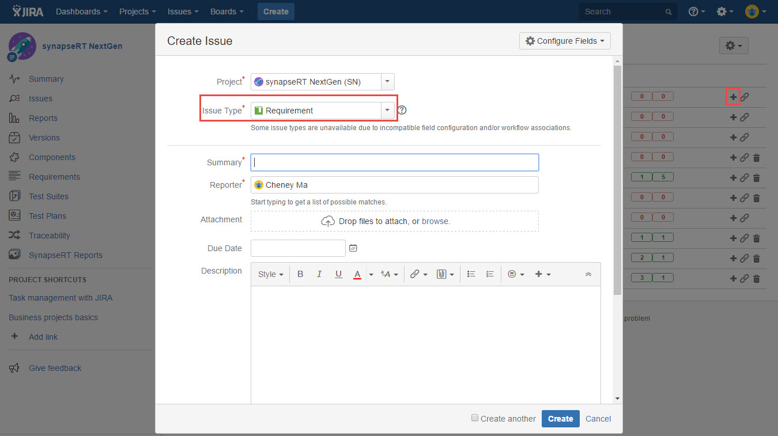
Task: Open the Business projects basics shortcut
Action: coord(53,317)
